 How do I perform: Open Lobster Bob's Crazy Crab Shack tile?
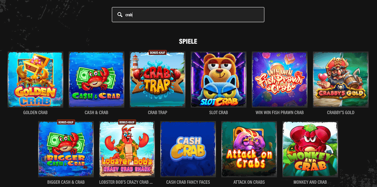(x=127, y=149)
